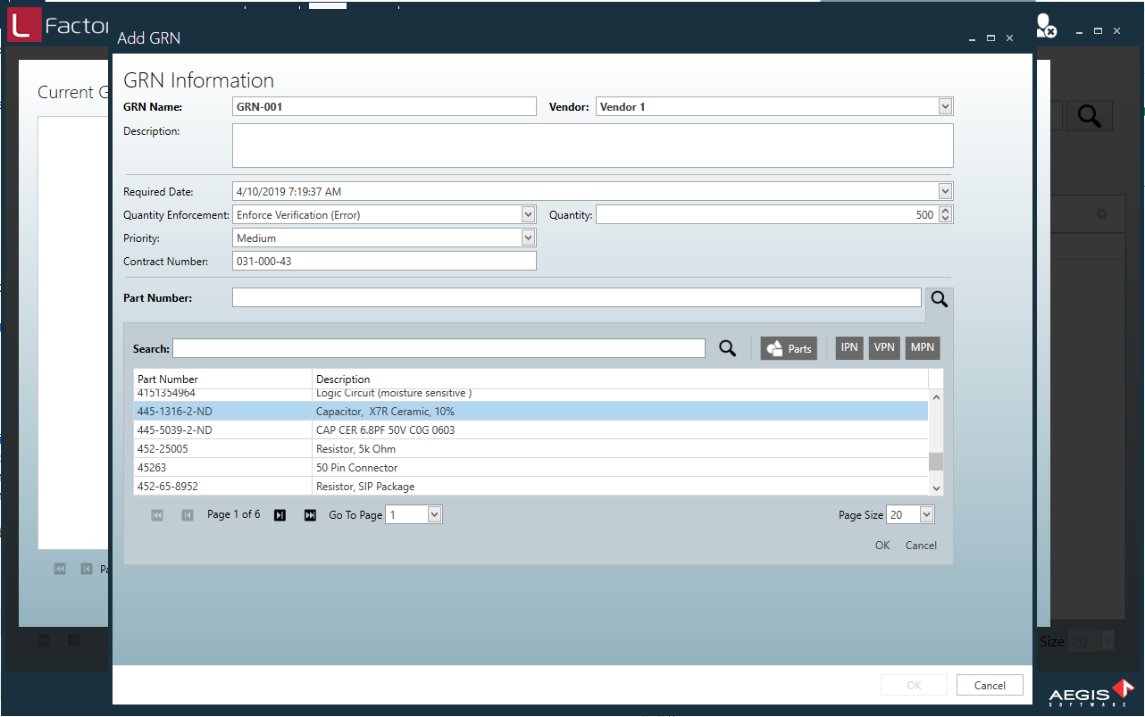Open the Vendor dropdown
Image resolution: width=1145 pixels, height=717 pixels.
coord(945,106)
